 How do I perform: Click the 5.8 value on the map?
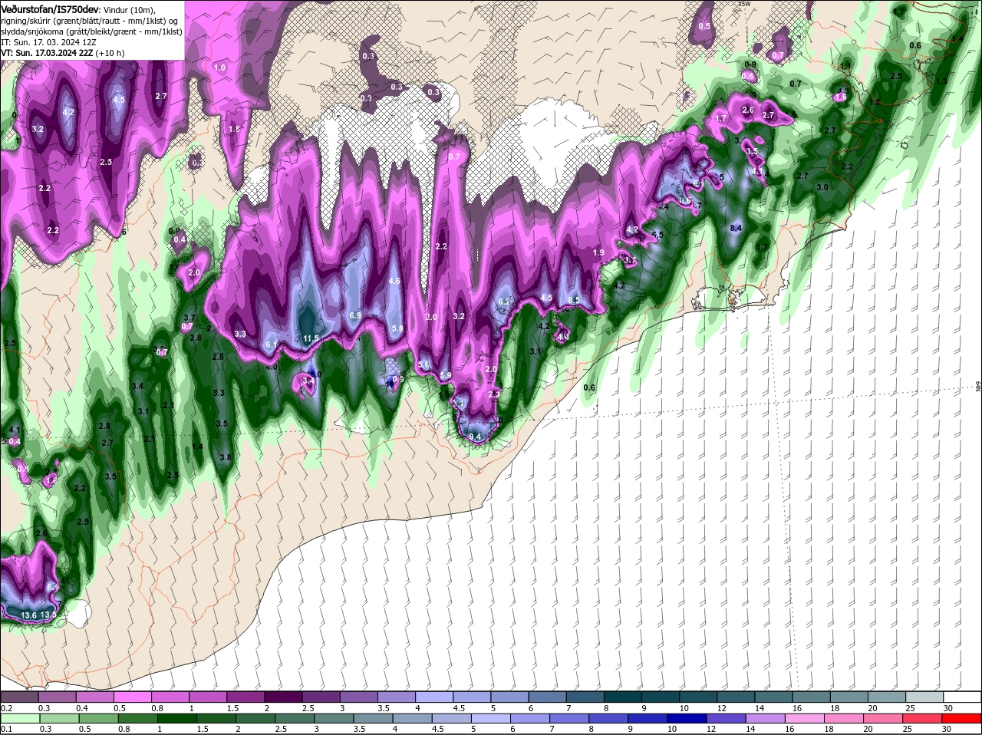point(397,328)
